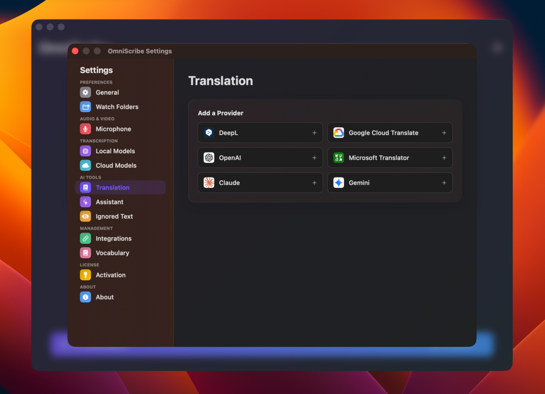Open the Activation label in sidebar
This screenshot has width=545, height=394.
(111, 275)
